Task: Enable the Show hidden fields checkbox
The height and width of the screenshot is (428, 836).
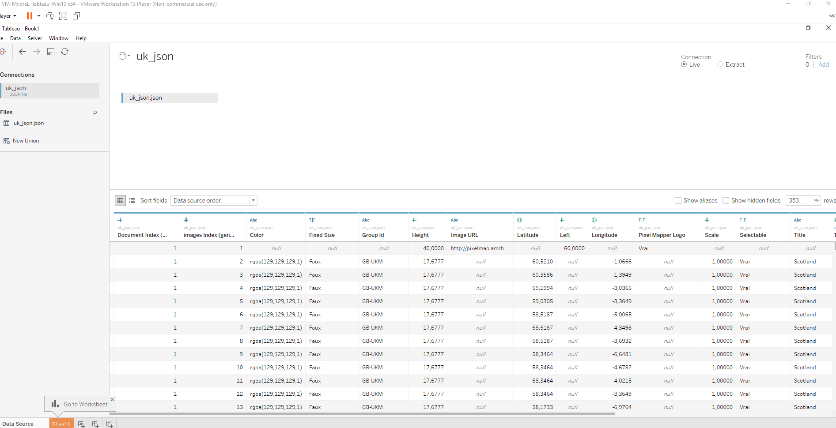Action: [726, 200]
